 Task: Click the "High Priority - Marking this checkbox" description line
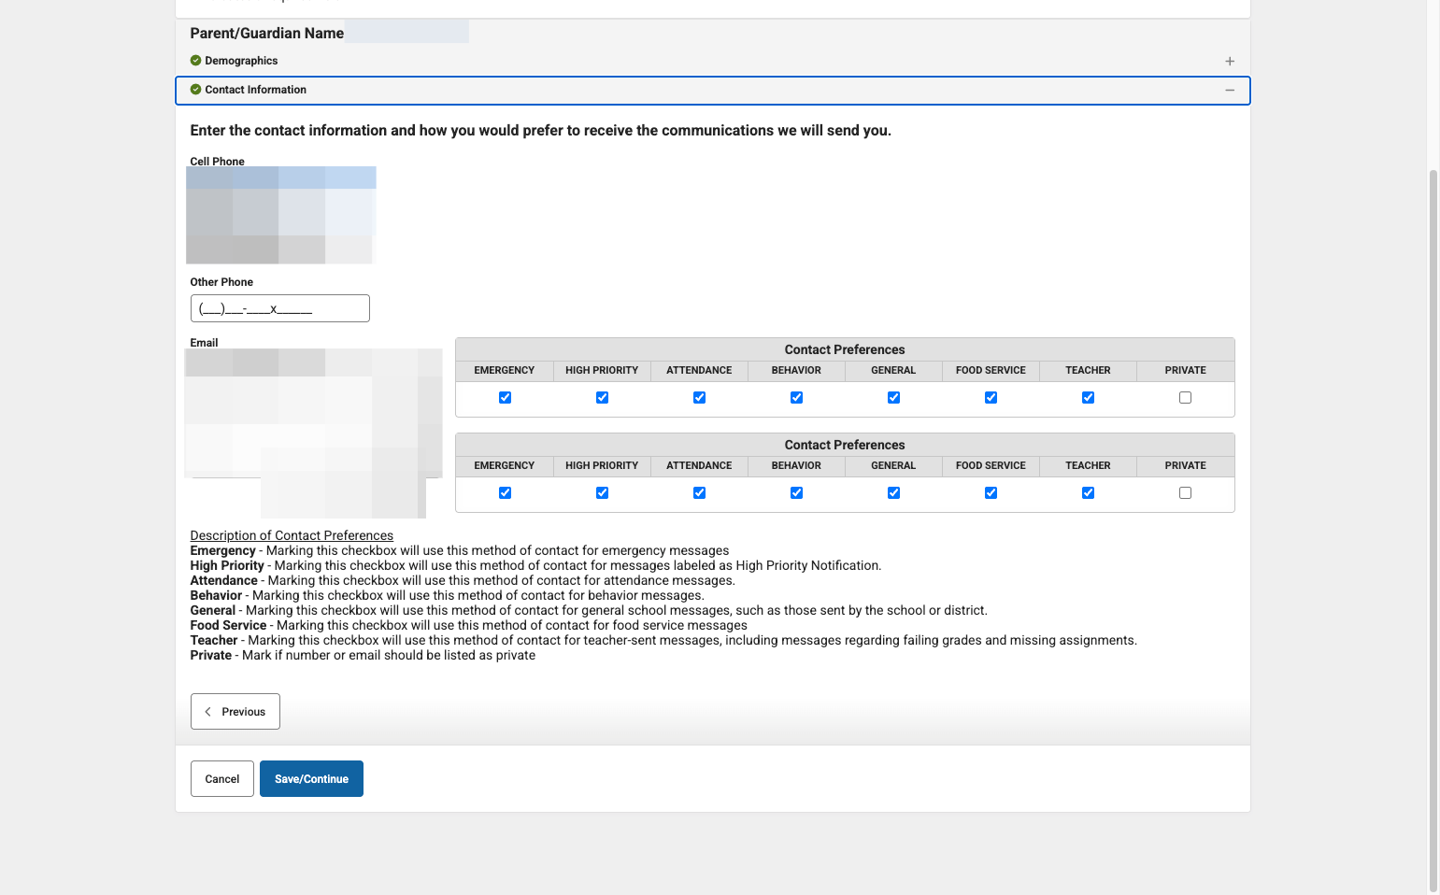(x=535, y=566)
